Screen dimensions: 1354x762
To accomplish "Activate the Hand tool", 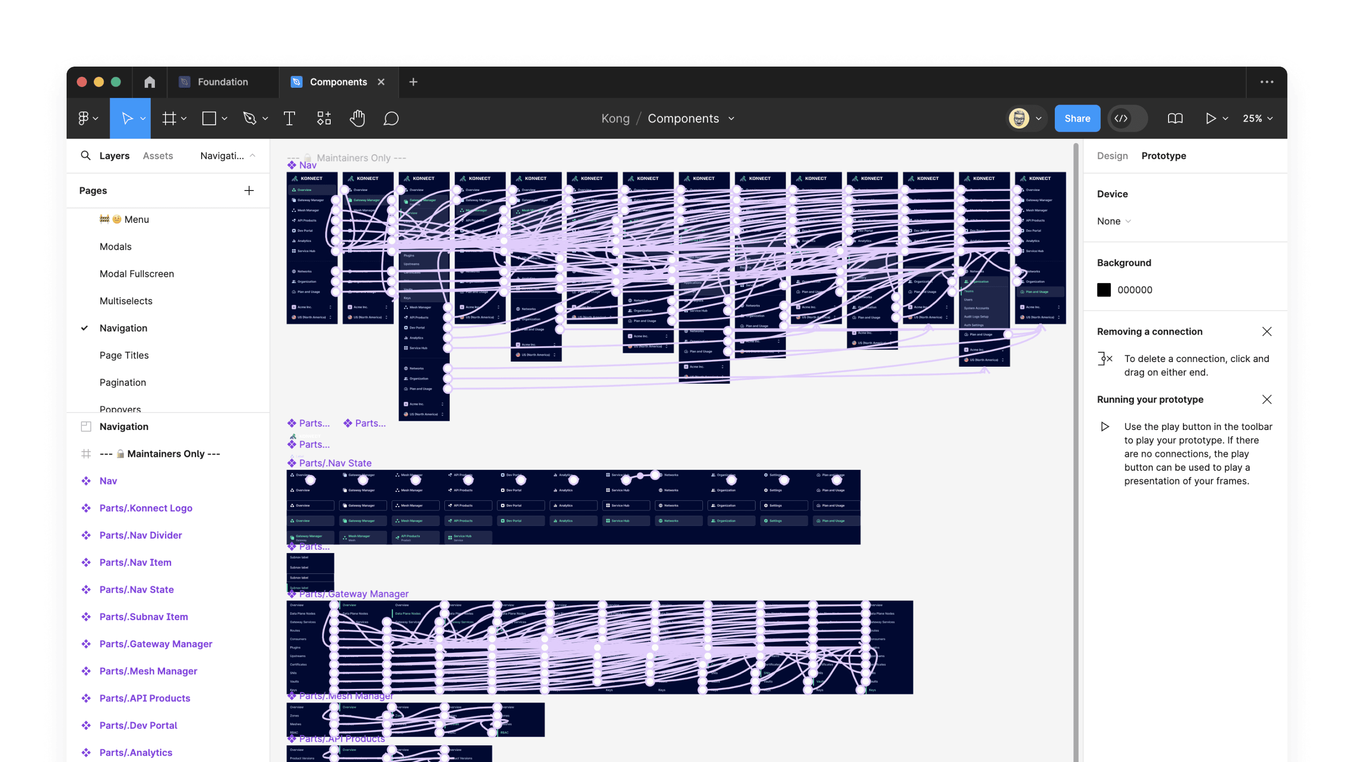I will pyautogui.click(x=357, y=118).
